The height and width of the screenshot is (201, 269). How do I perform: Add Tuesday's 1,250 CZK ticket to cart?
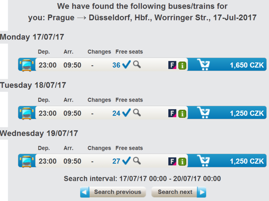point(204,113)
